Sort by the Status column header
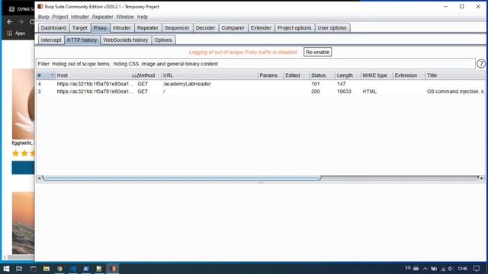Screen dimensions: 488x274 click(322, 75)
